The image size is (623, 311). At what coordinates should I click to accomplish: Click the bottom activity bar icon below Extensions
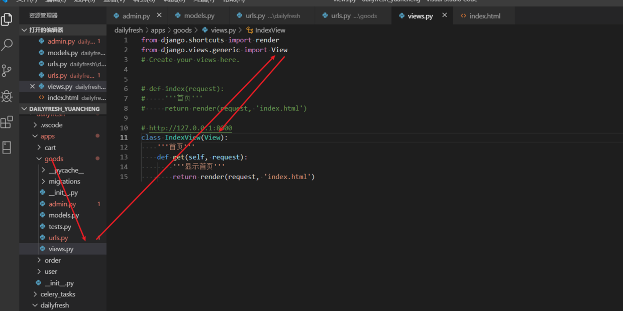[x=7, y=147]
